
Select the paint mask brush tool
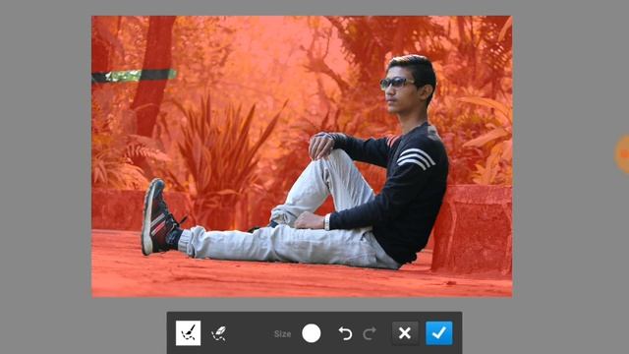188,333
